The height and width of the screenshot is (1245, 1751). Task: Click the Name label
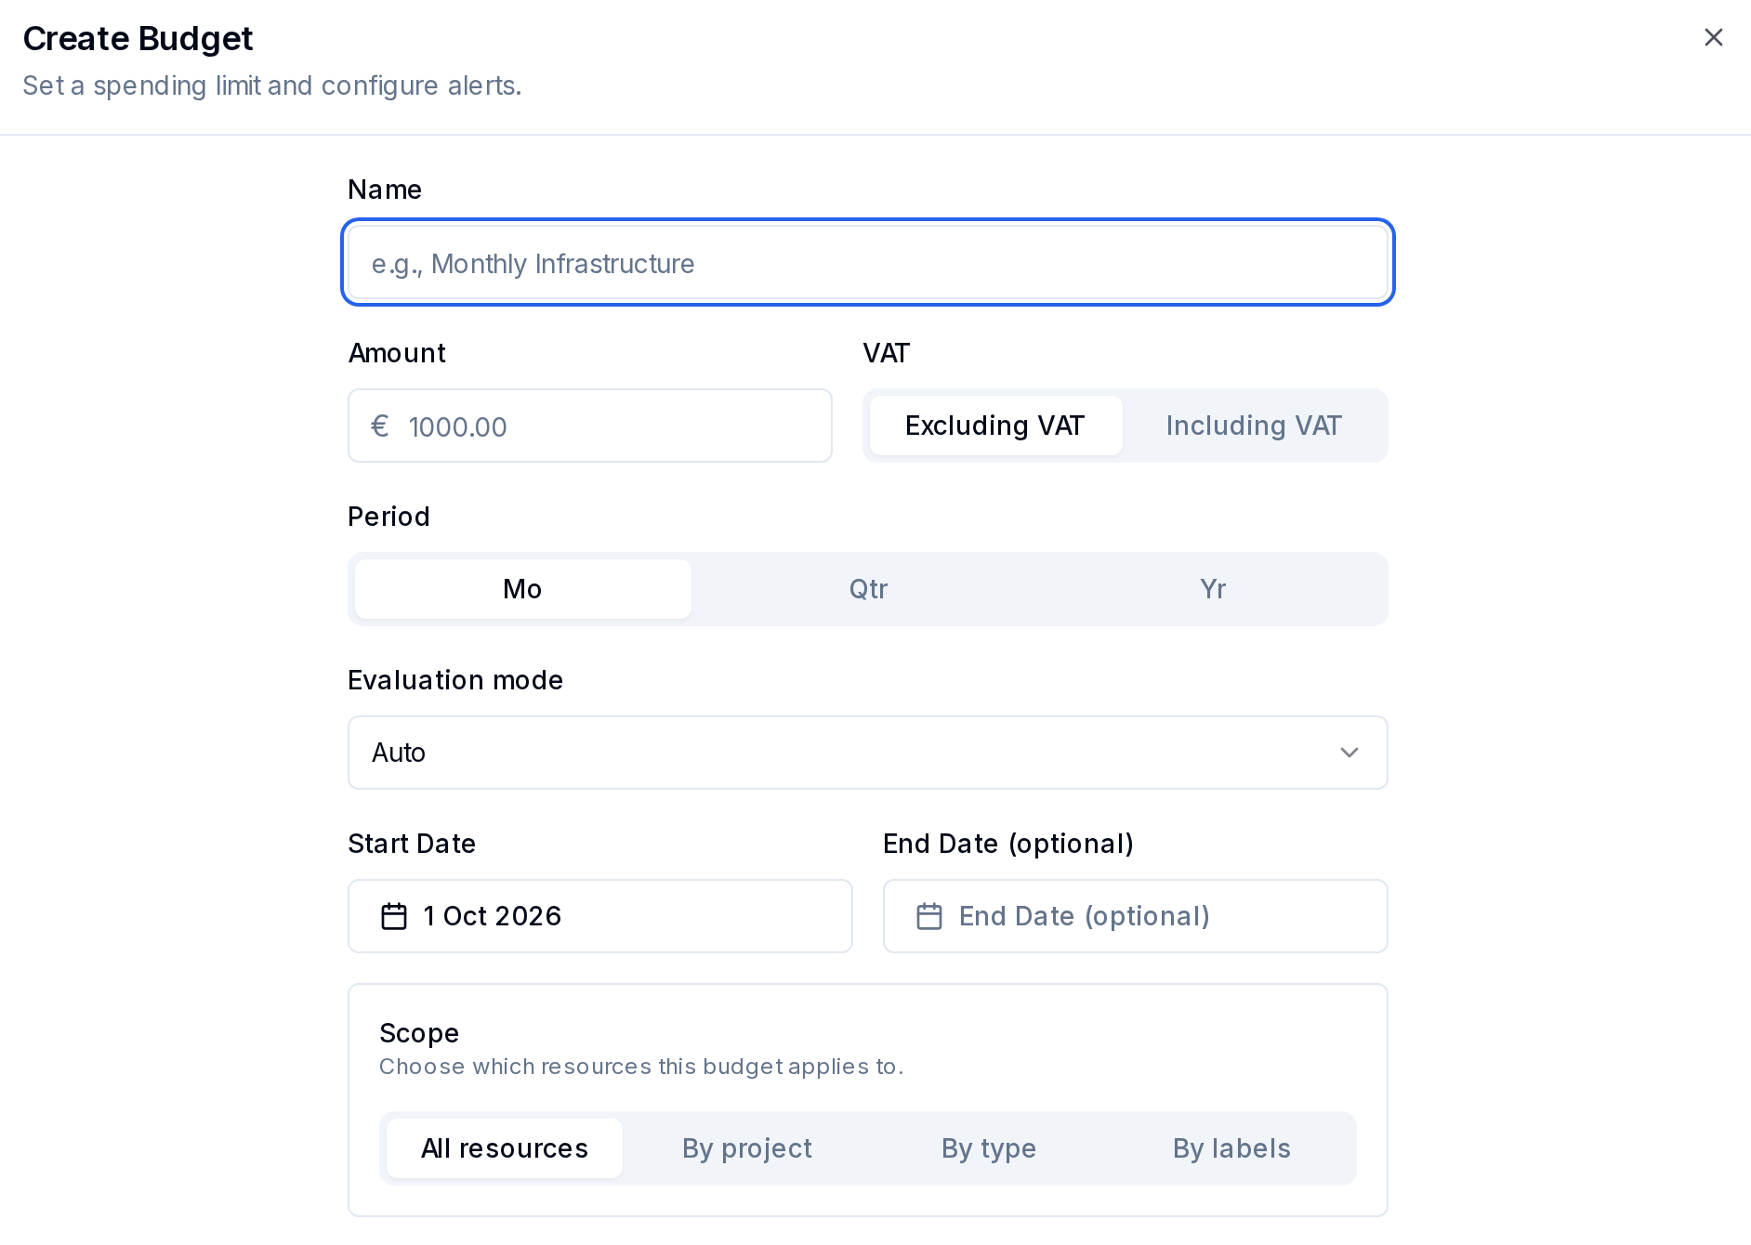click(x=385, y=190)
